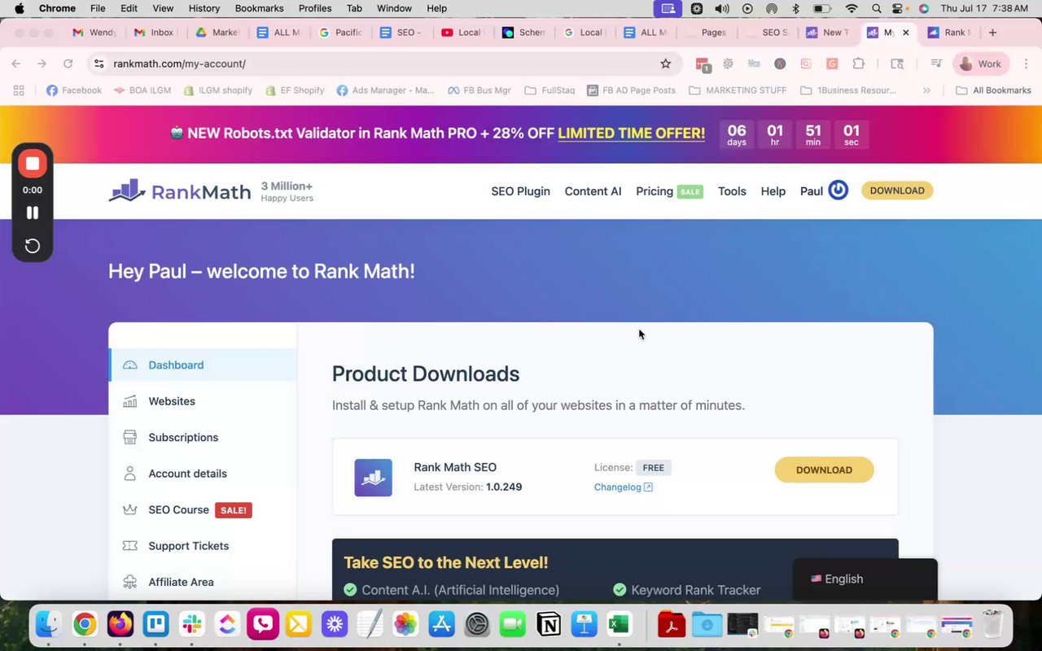Switch to the Inbox Gmail tab
The height and width of the screenshot is (651, 1042).
(154, 33)
